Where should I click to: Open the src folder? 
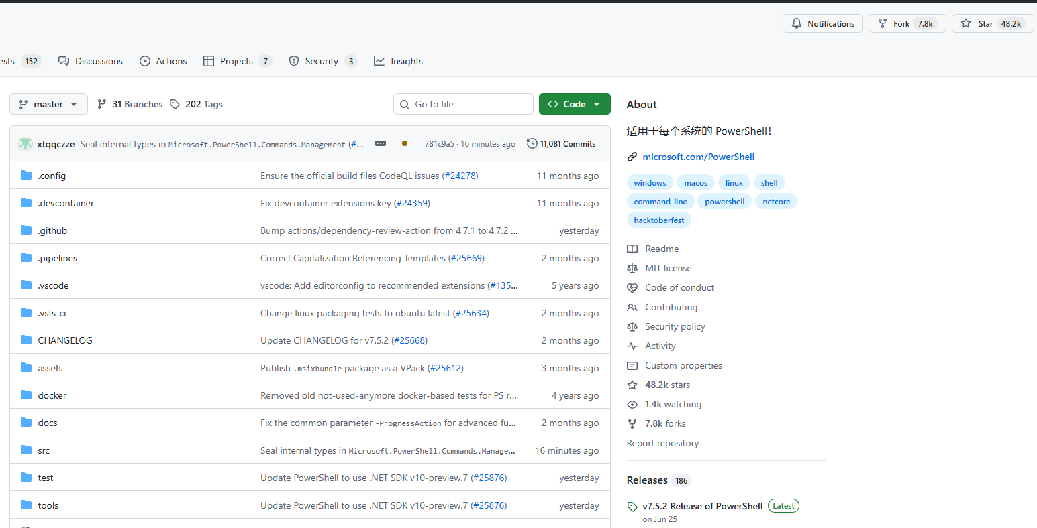click(x=44, y=450)
